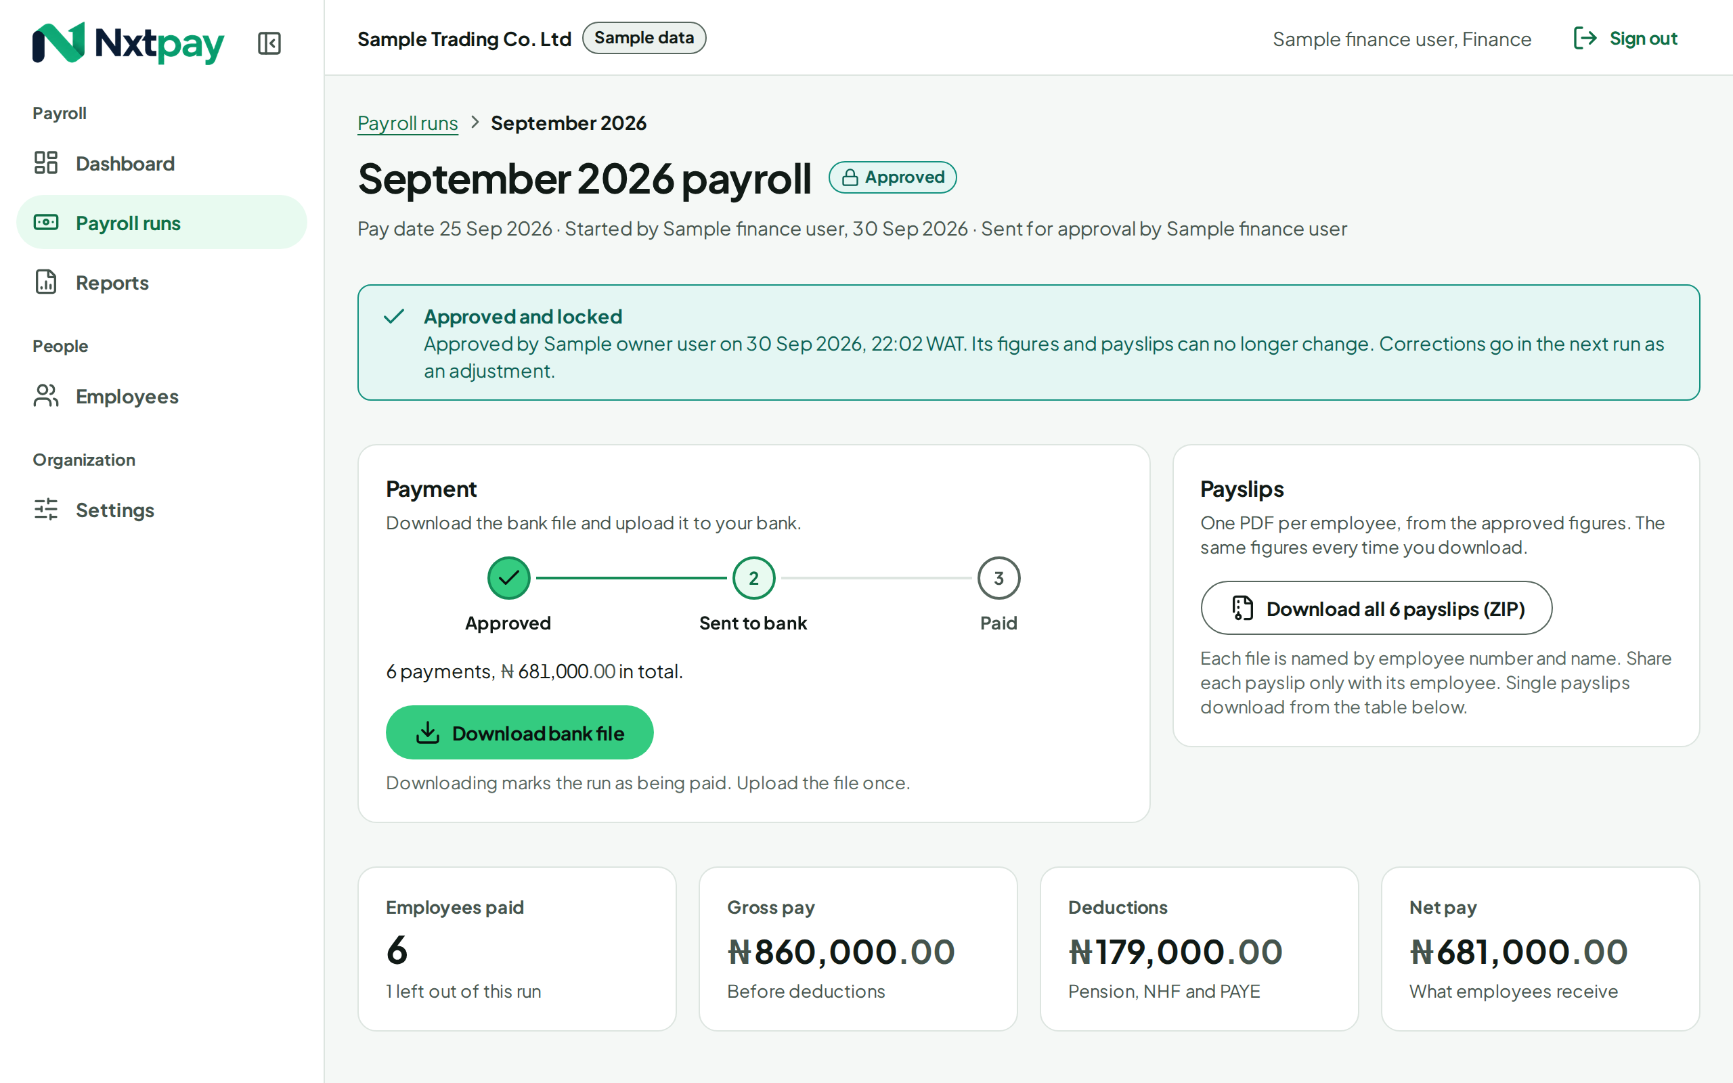Collapse the sidebar with the panel icon
Screen dimensions: 1733x1083
click(x=269, y=43)
